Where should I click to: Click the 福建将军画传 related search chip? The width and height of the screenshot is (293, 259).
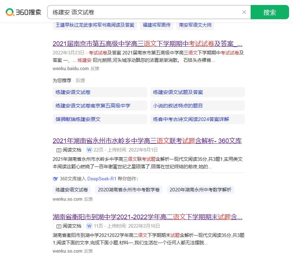pos(157,25)
